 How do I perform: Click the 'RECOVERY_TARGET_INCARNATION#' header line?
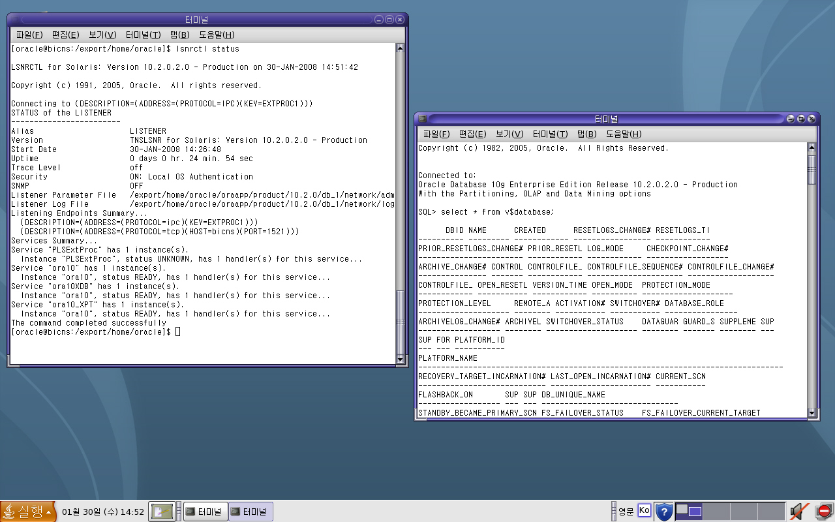click(562, 376)
